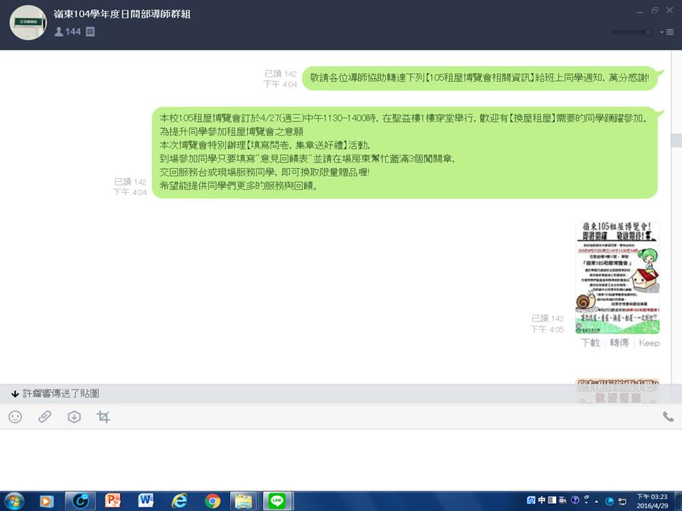Click the group name 嶺東104學年度日間部導師群組
Viewport: 682px width, 511px height.
[x=122, y=14]
